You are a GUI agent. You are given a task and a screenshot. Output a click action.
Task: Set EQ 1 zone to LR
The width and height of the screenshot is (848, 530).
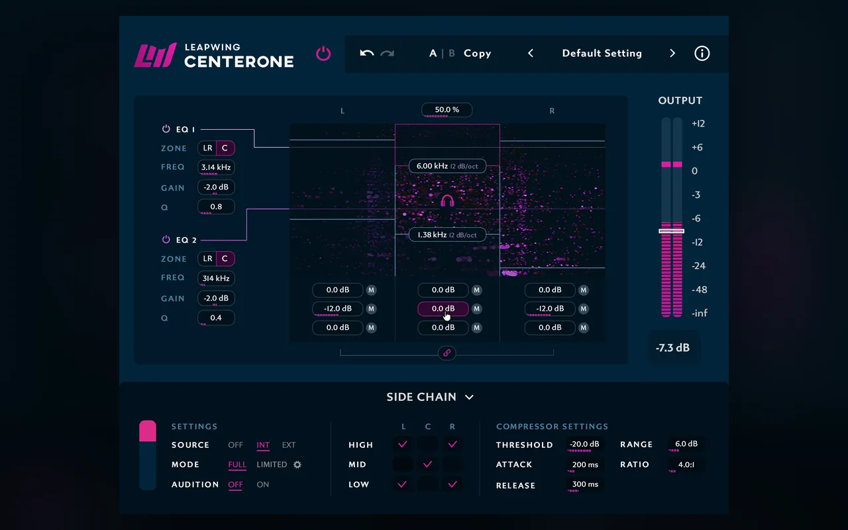[207, 148]
